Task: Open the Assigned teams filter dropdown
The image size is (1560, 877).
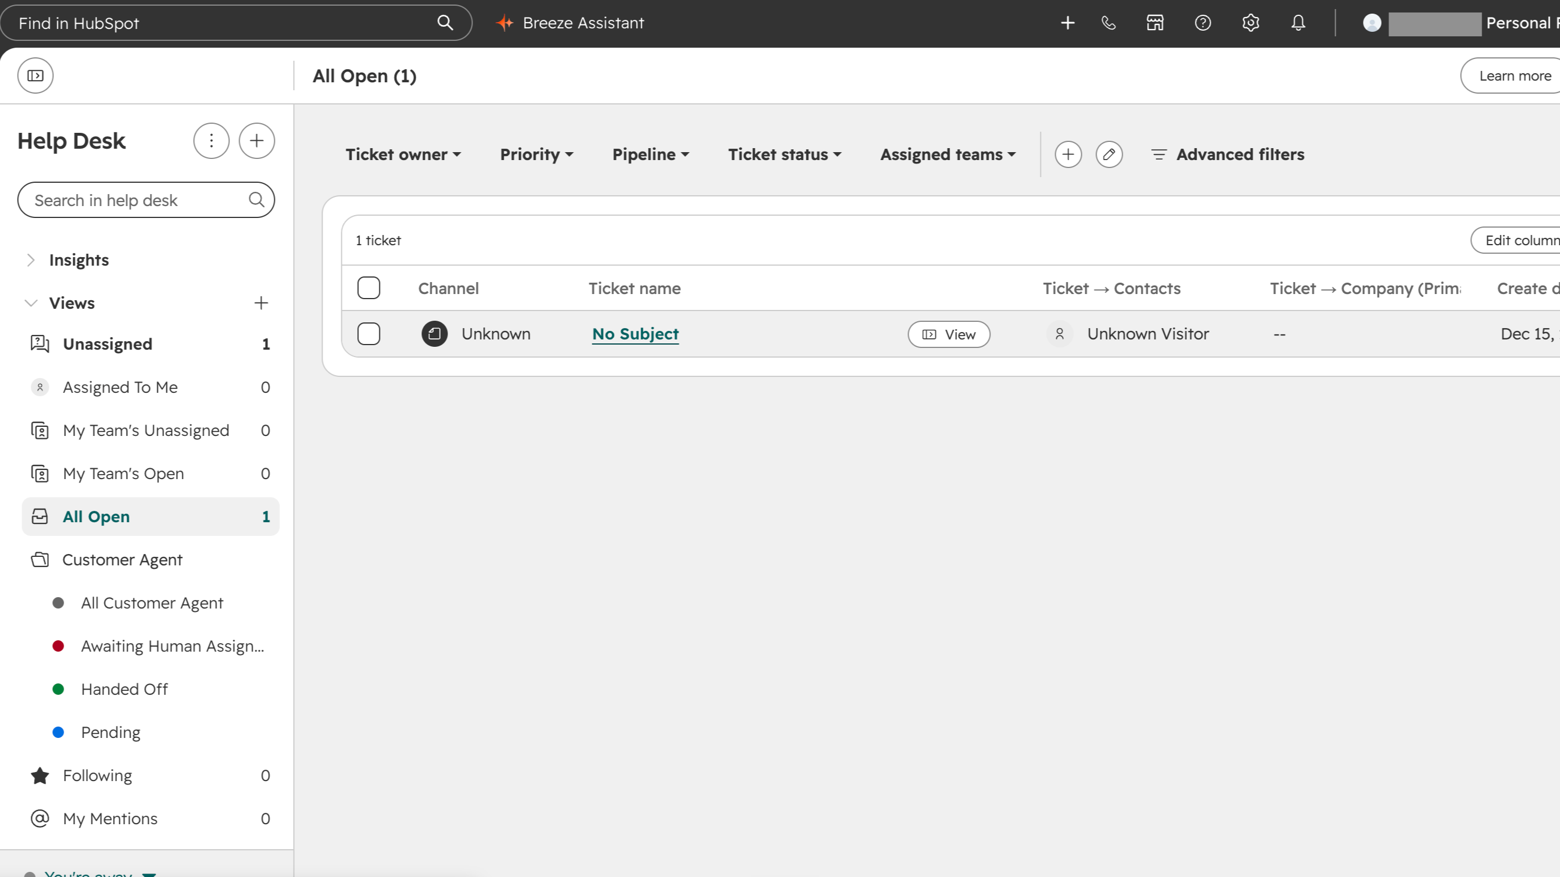Action: click(948, 154)
